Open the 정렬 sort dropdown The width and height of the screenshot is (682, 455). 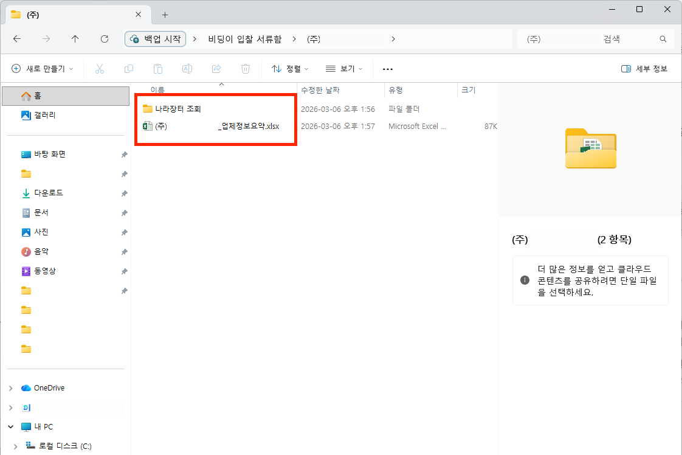pyautogui.click(x=290, y=69)
